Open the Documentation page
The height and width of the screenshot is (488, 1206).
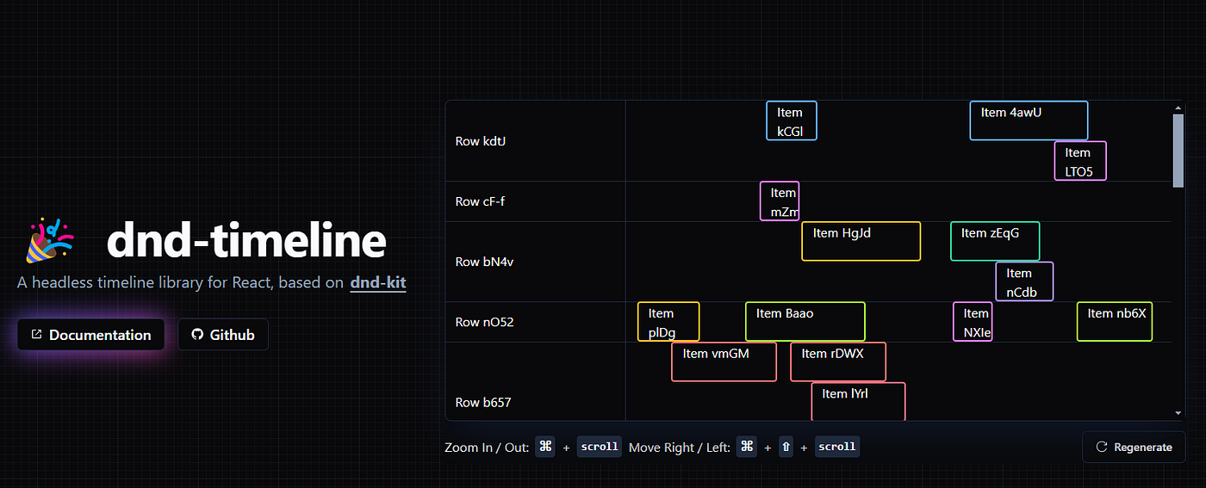point(90,335)
